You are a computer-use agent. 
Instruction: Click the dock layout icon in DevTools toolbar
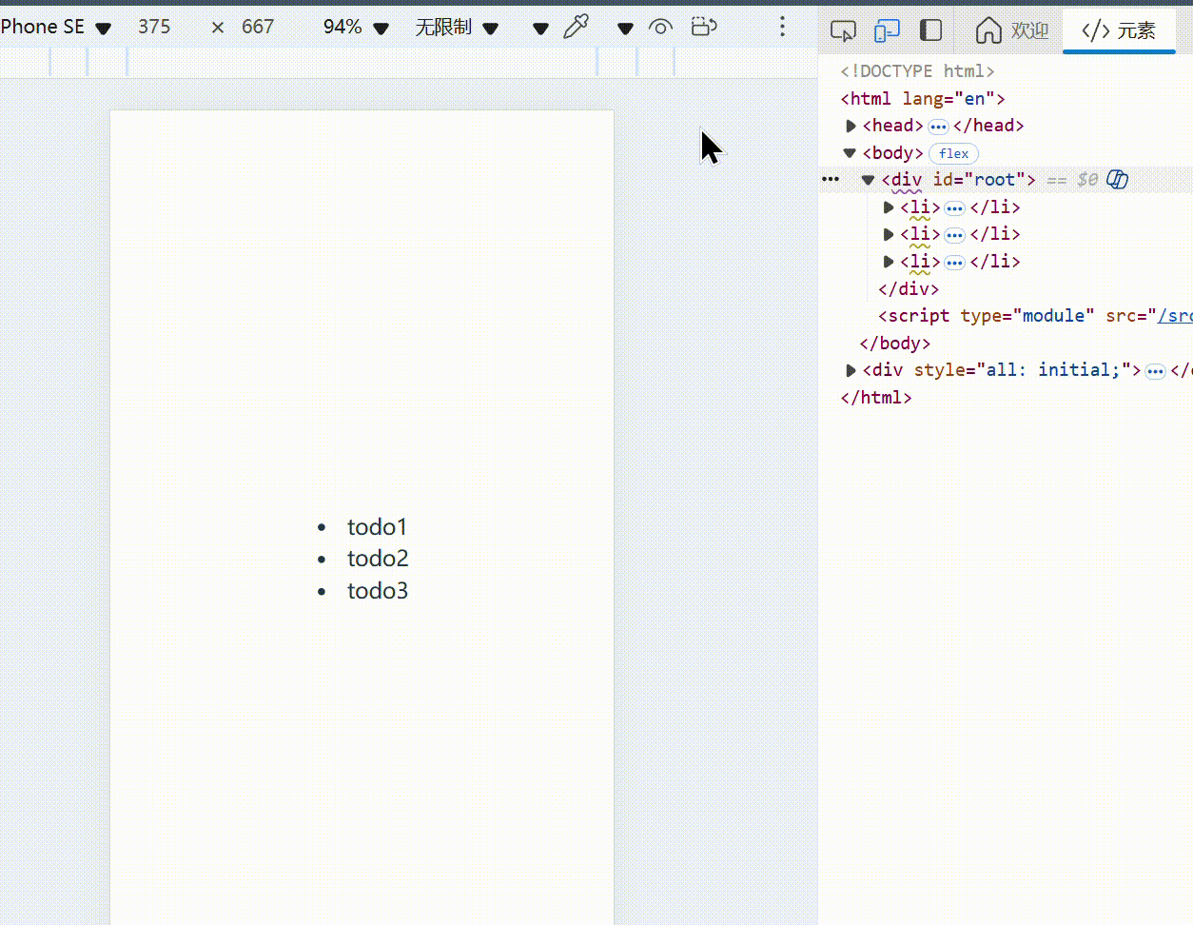[930, 30]
